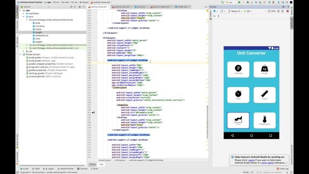This screenshot has width=309, height=174.
Task: Click preview home circle button
Action: click(x=252, y=135)
